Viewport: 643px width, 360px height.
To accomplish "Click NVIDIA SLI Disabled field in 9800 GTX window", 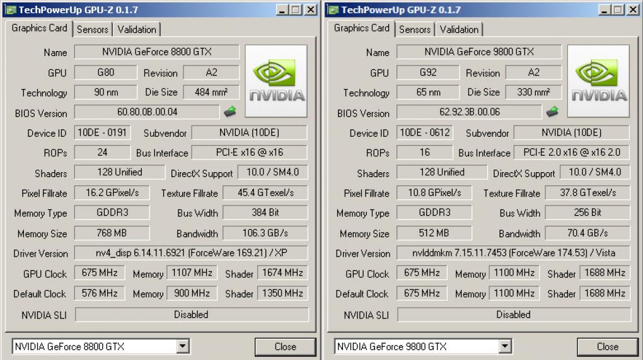I will pos(514,315).
